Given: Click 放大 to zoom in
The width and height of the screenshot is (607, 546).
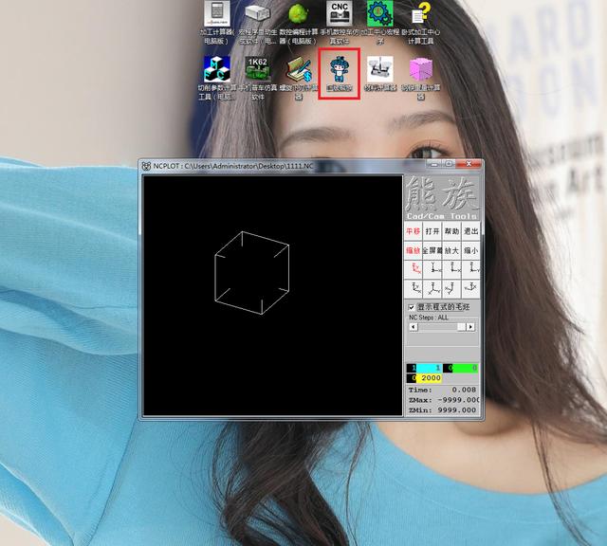Looking at the screenshot, I should (451, 250).
